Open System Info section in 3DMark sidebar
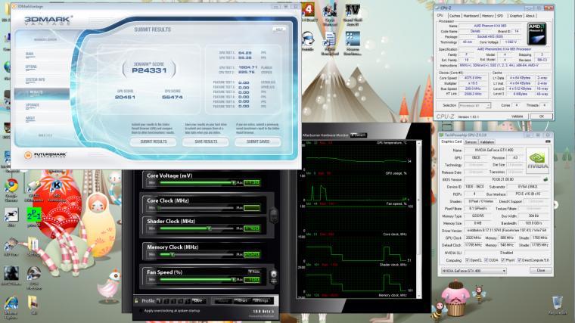The height and width of the screenshot is (323, 575). coord(36,79)
